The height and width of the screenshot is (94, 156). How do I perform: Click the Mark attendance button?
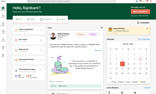click(140, 11)
